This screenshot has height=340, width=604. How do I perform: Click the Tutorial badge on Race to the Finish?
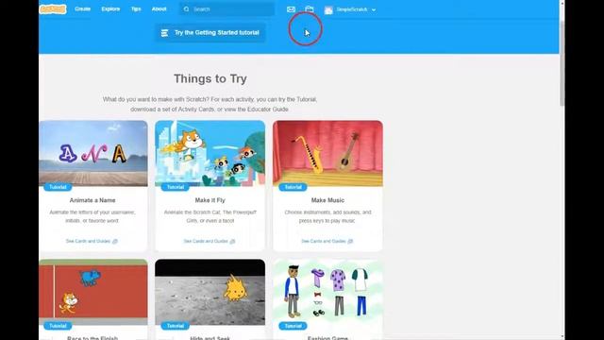[58, 326]
